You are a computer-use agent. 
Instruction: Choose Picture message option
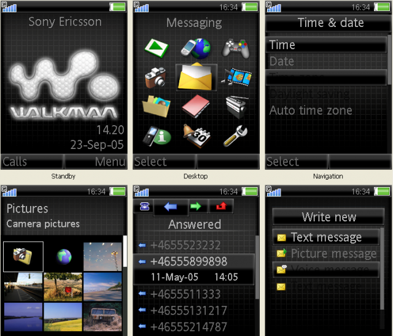tap(326, 253)
